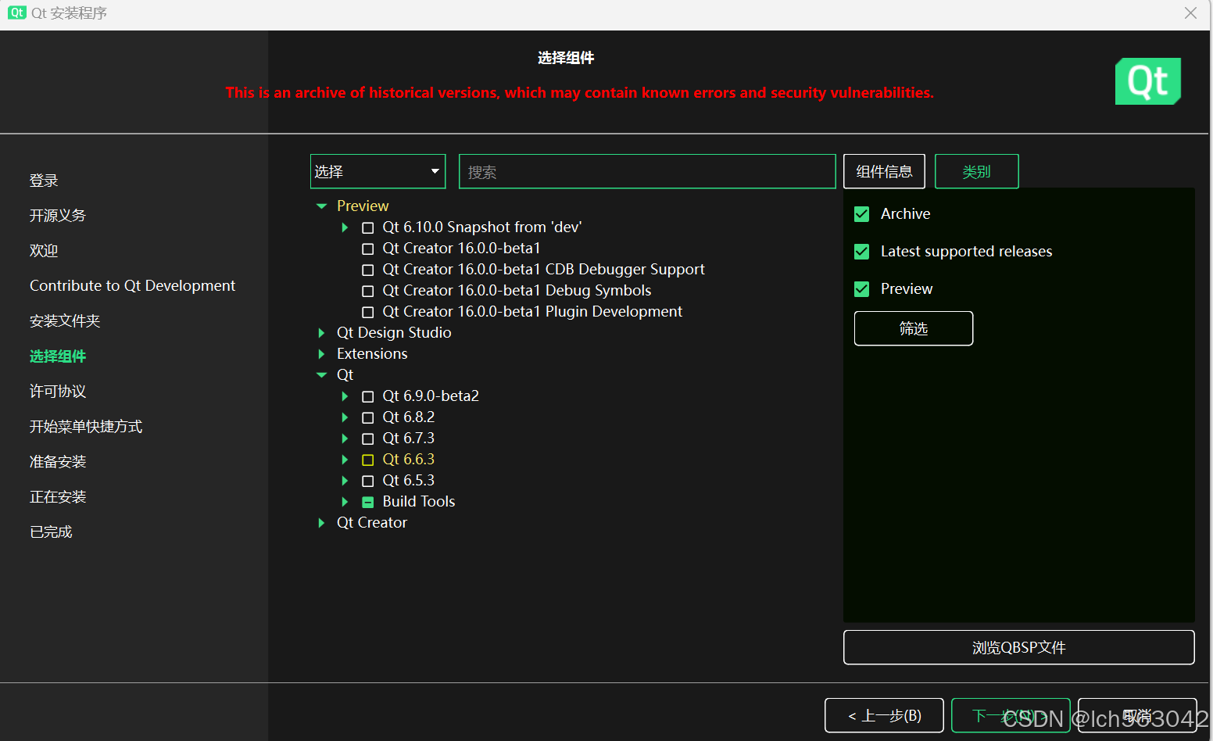
Task: Select the Qt Design Studio row label
Action: coord(394,333)
